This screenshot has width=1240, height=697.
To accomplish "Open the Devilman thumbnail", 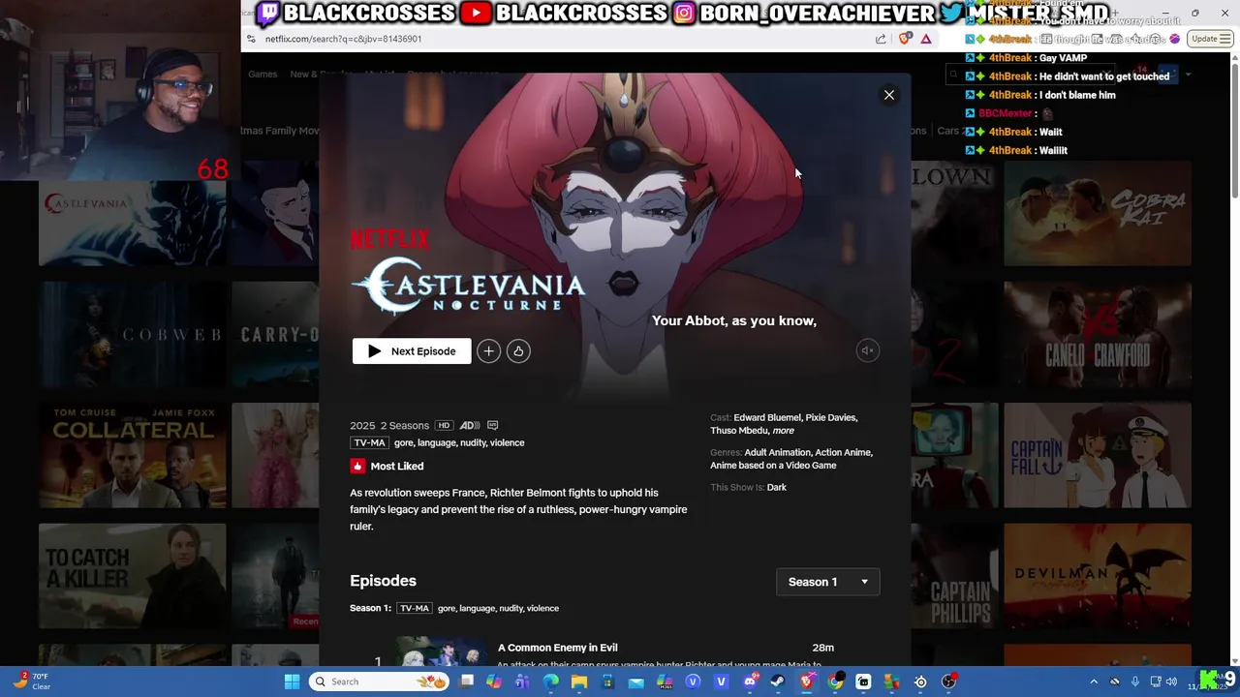I will (1098, 576).
